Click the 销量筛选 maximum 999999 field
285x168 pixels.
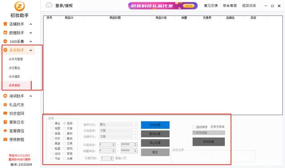pyautogui.click(x=129, y=151)
